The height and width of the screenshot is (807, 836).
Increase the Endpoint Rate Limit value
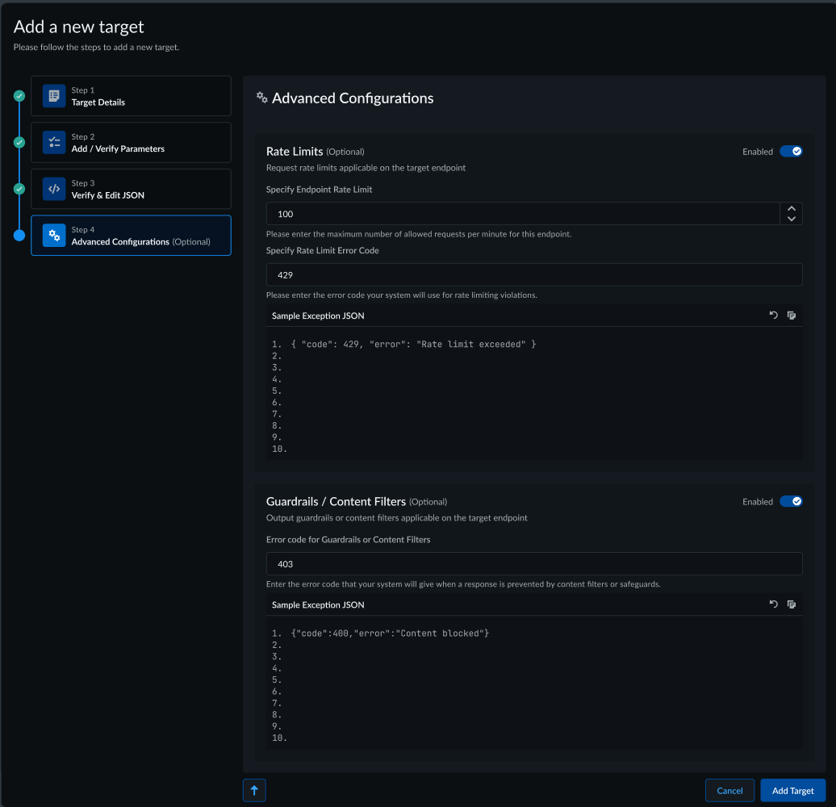pyautogui.click(x=792, y=208)
